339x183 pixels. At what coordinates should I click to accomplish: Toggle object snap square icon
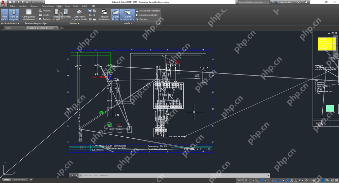(280, 180)
